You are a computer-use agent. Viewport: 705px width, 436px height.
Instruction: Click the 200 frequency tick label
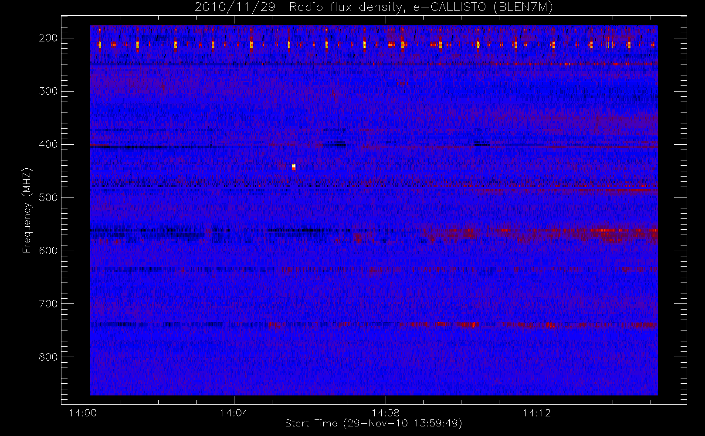tap(48, 38)
